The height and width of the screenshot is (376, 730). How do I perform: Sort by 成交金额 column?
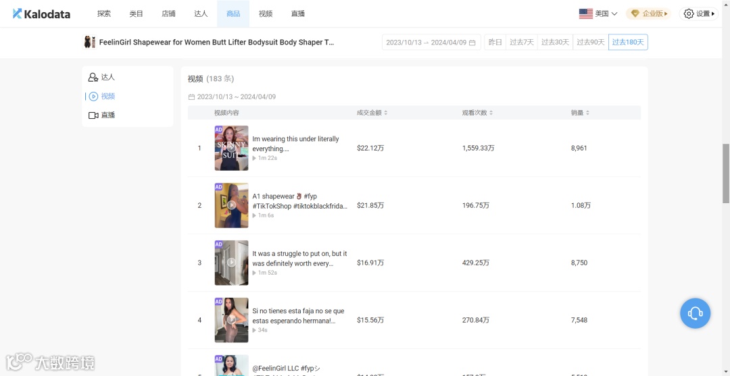(x=372, y=113)
